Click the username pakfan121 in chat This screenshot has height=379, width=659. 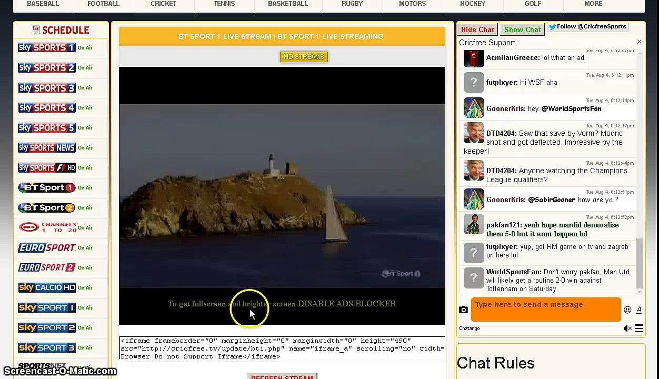[x=504, y=225]
